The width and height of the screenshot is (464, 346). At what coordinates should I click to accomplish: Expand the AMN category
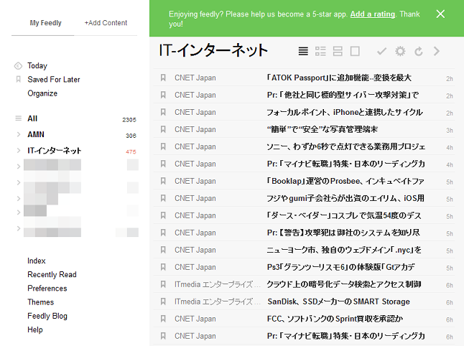point(18,135)
